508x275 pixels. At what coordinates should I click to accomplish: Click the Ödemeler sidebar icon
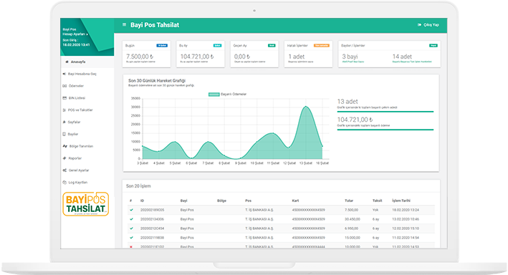tap(64, 86)
